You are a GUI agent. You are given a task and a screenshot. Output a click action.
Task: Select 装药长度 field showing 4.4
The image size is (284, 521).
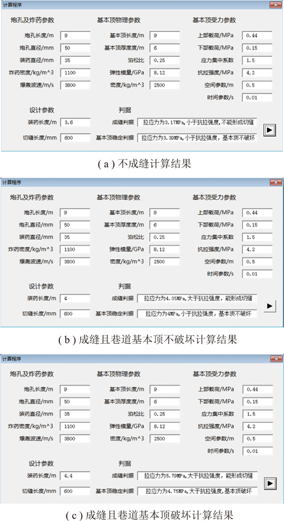point(75,476)
